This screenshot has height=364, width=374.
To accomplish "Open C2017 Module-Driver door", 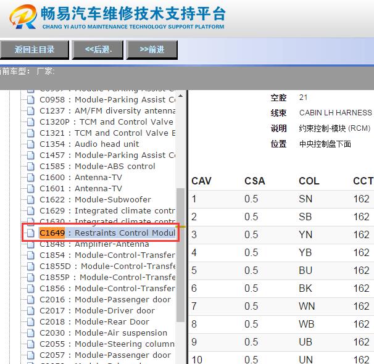I will coord(97,310).
